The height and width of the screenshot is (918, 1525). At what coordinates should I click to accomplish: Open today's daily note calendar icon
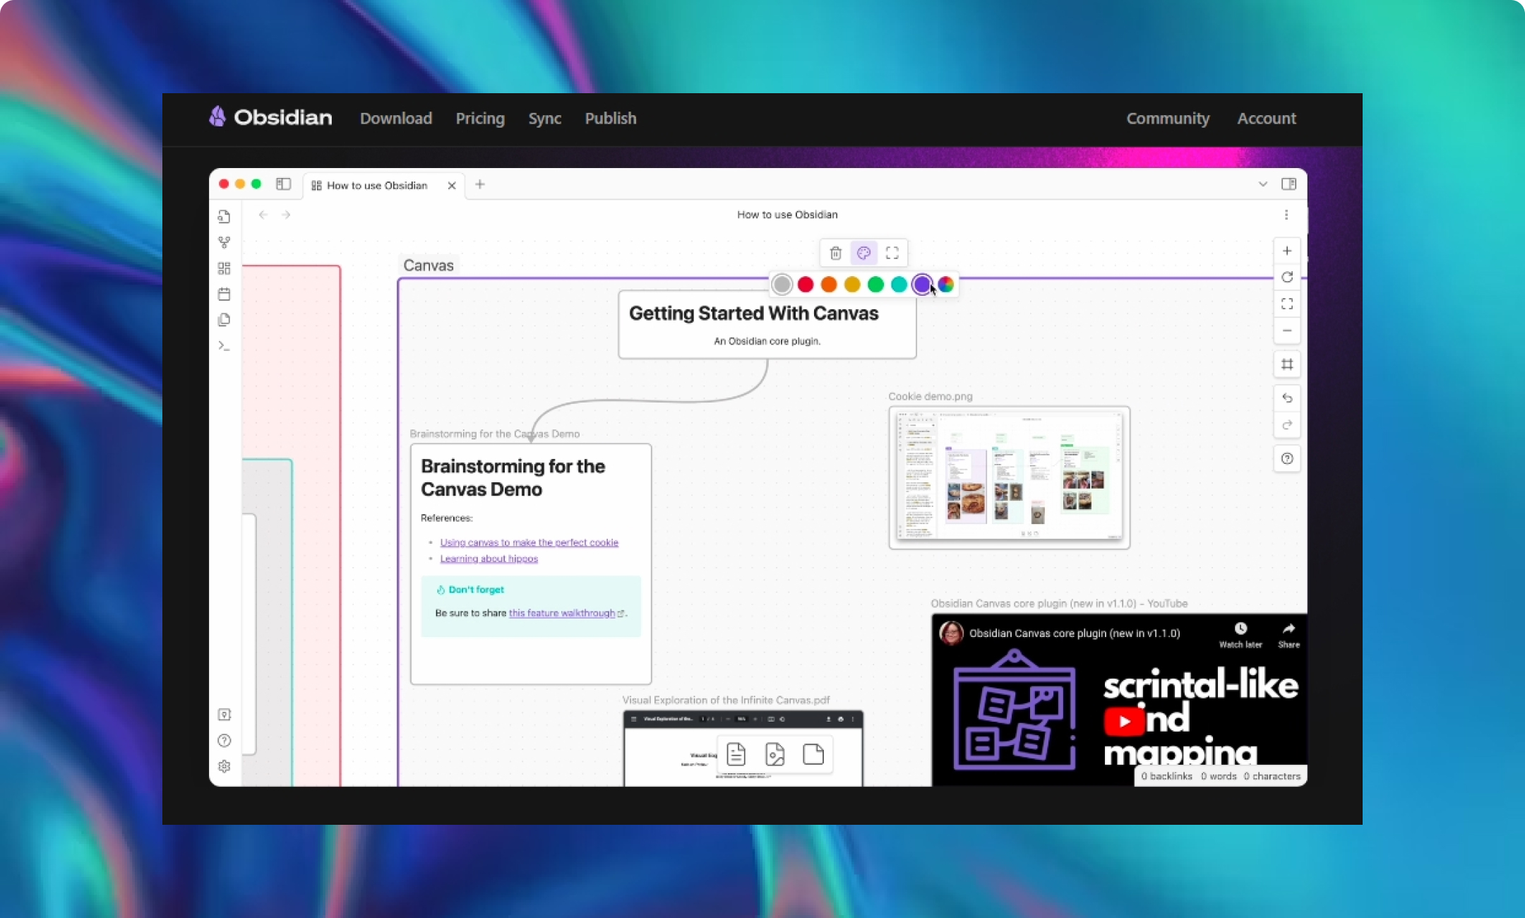coord(224,294)
